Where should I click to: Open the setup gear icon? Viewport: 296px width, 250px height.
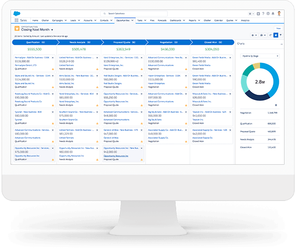[268, 13]
